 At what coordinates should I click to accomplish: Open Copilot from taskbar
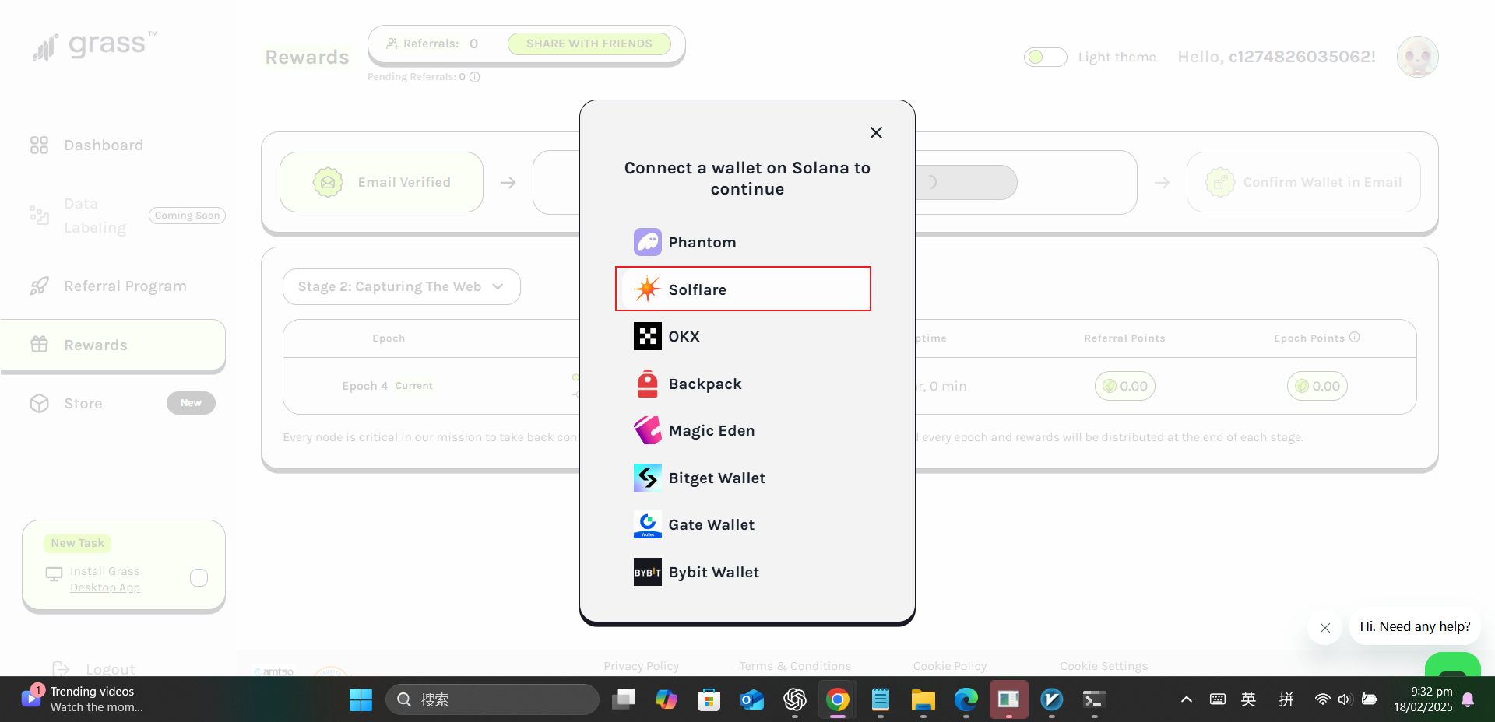point(667,699)
